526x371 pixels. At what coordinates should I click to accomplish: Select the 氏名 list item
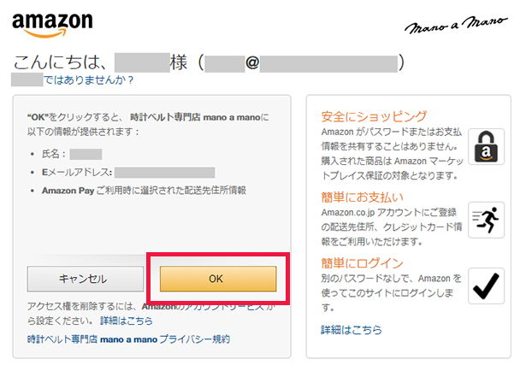pyautogui.click(x=72, y=155)
